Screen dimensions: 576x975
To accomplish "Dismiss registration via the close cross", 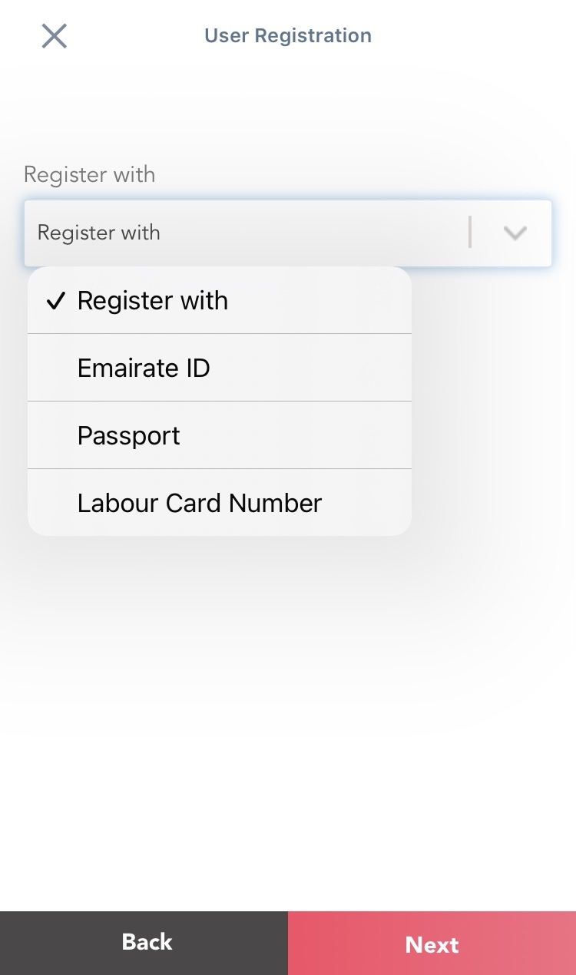I will (54, 35).
